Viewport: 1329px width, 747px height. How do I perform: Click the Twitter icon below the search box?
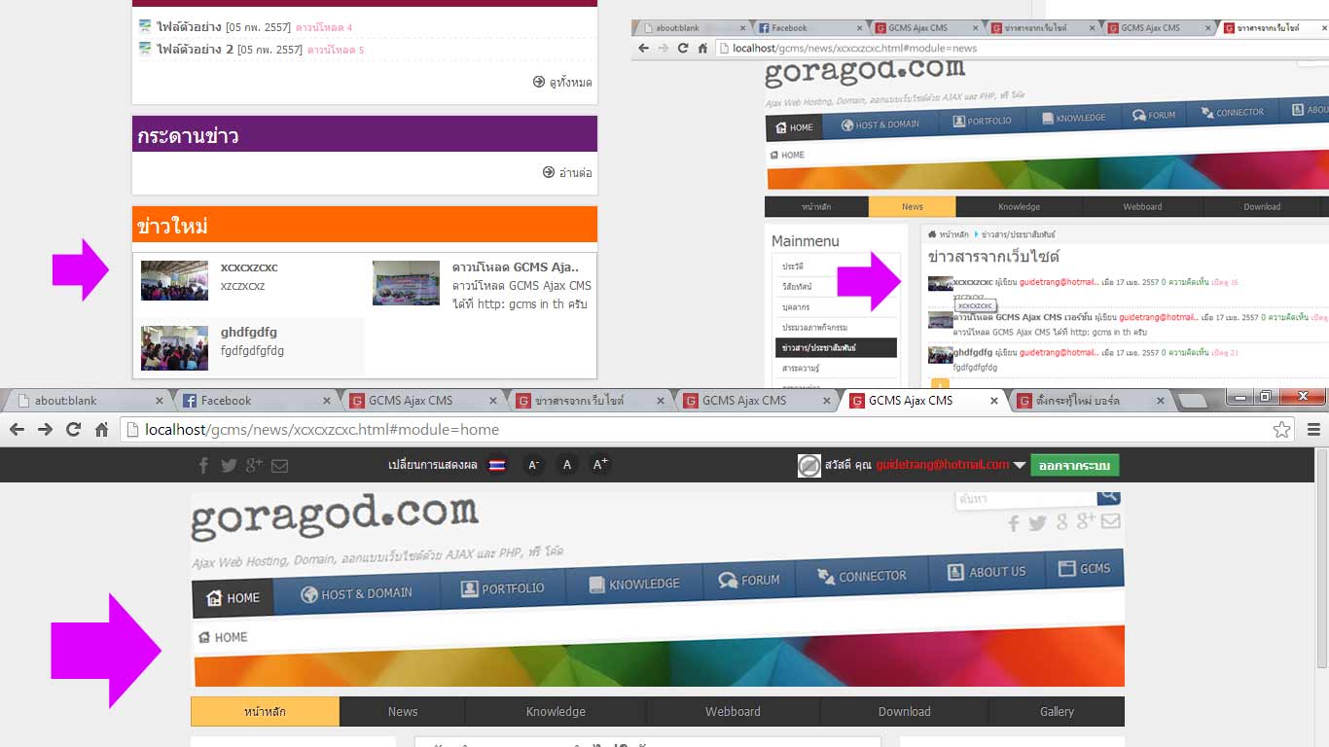(x=1038, y=523)
